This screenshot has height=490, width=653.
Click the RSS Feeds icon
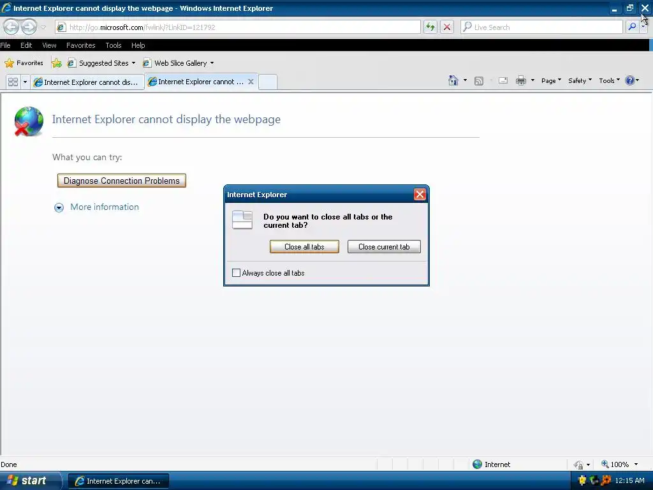[x=479, y=81]
